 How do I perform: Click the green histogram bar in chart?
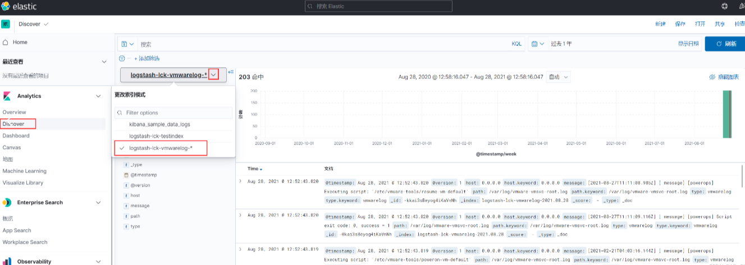coord(726,114)
